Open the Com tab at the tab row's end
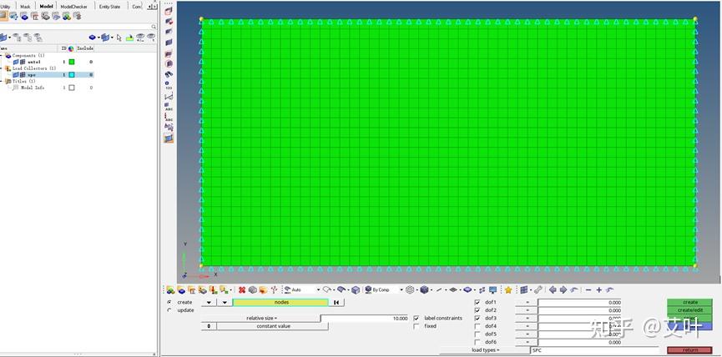 (136, 7)
